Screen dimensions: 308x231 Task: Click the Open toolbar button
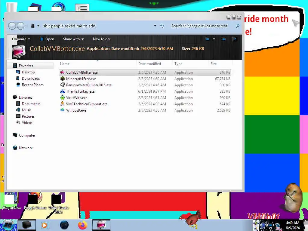coord(47,39)
